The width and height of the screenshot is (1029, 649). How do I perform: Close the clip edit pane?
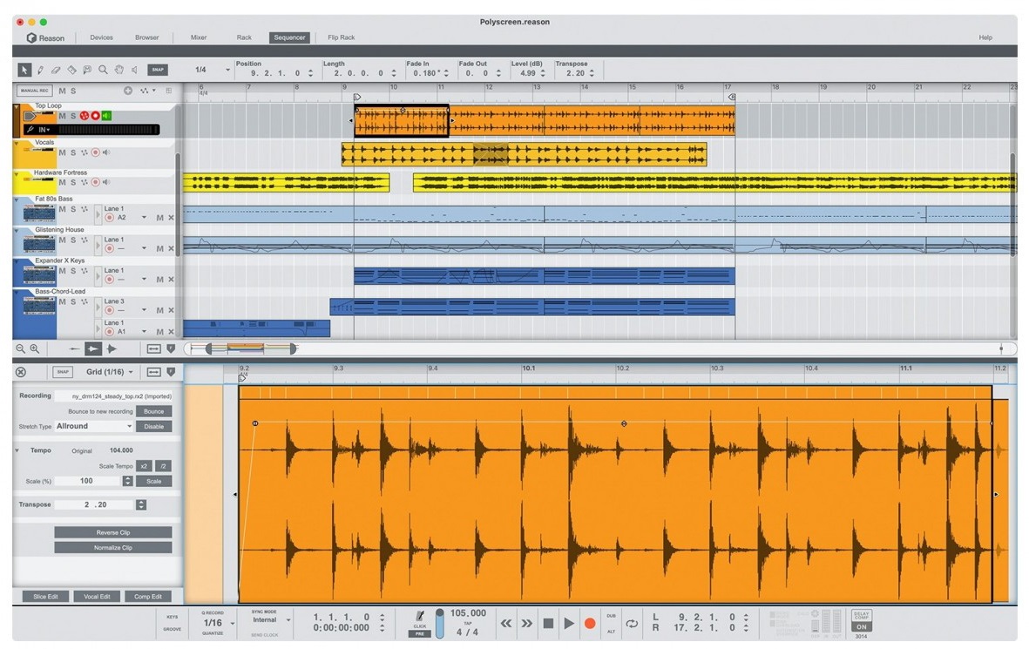coord(21,372)
